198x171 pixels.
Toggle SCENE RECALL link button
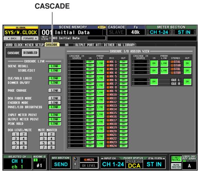pyautogui.click(x=55, y=66)
